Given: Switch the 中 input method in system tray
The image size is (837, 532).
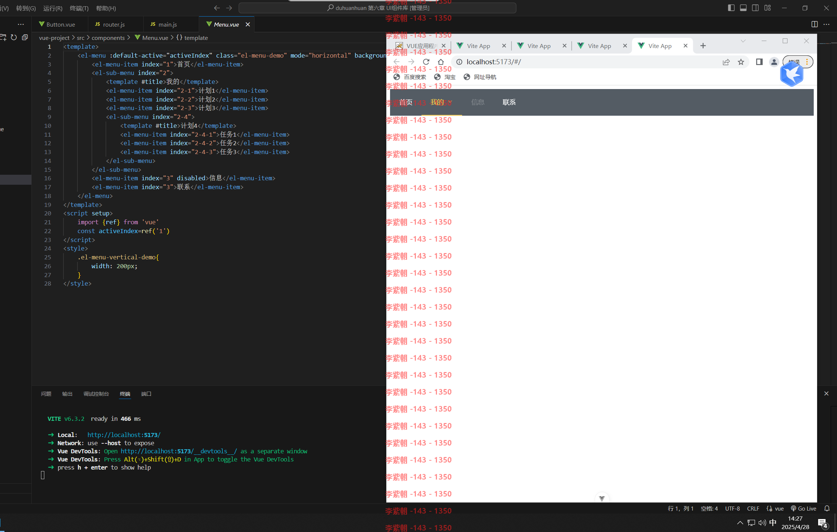Looking at the screenshot, I should coord(773,522).
